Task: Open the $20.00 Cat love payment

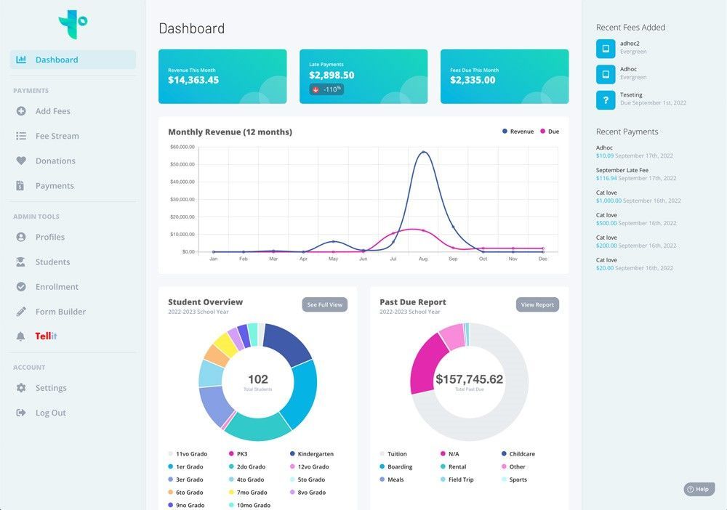Action: click(634, 264)
